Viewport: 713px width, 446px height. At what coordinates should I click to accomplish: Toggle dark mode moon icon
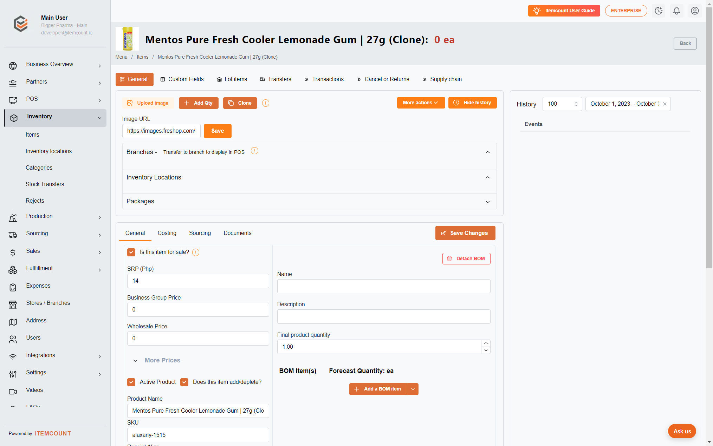coord(659,11)
